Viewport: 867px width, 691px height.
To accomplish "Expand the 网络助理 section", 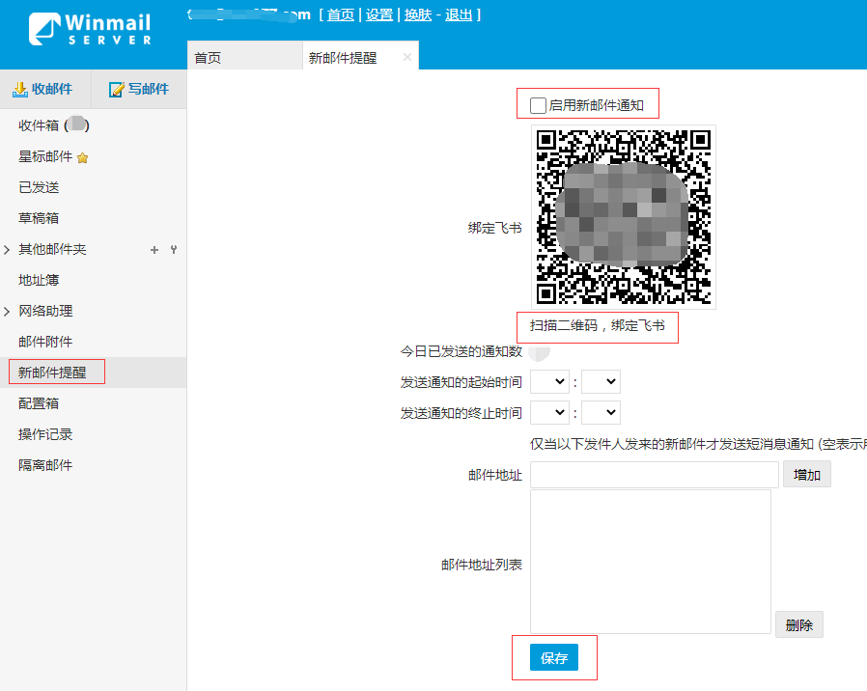I will pos(8,312).
